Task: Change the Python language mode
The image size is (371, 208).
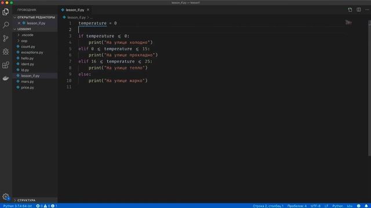Action: pos(337,206)
